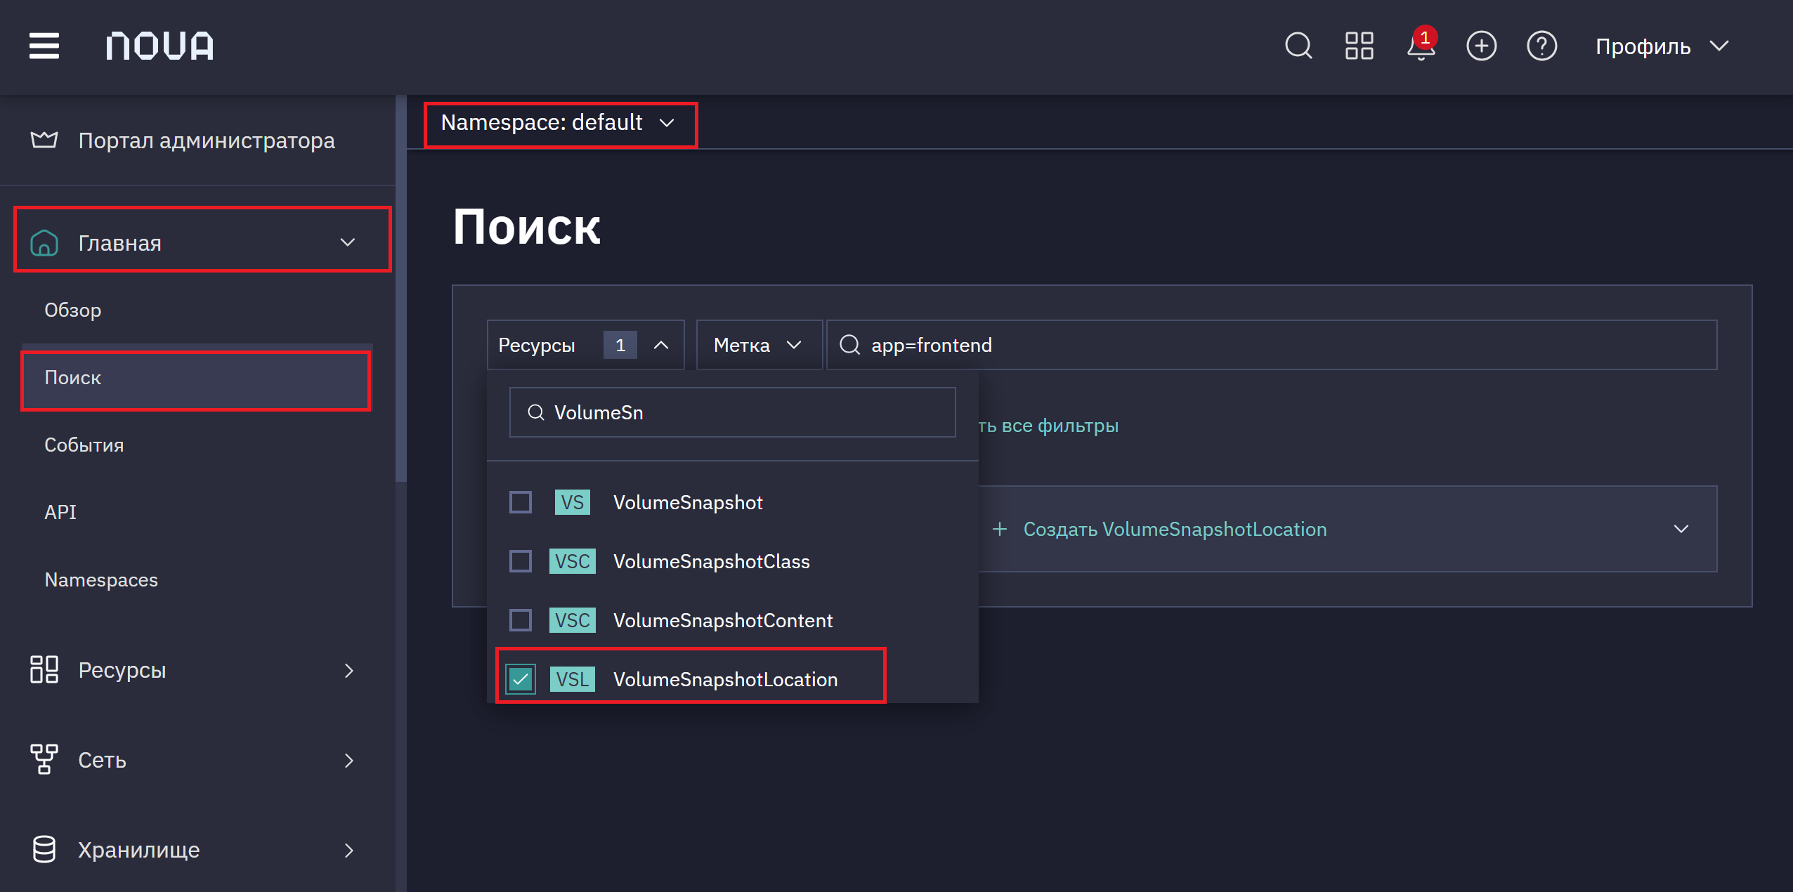Open the hamburger navigation menu
Image resolution: width=1793 pixels, height=892 pixels.
point(44,46)
